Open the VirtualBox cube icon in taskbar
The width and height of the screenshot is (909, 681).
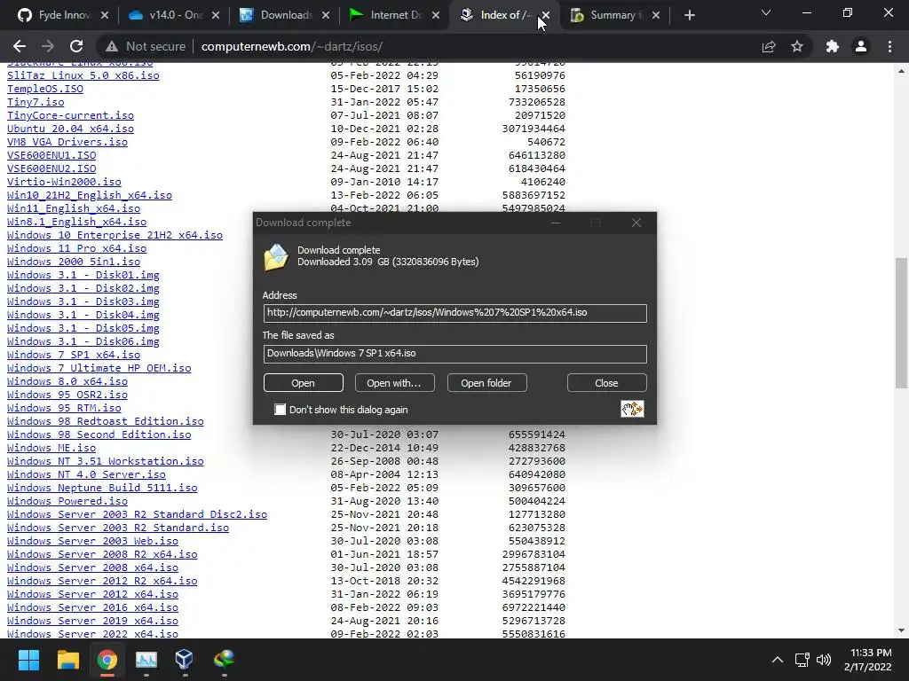[x=185, y=660]
